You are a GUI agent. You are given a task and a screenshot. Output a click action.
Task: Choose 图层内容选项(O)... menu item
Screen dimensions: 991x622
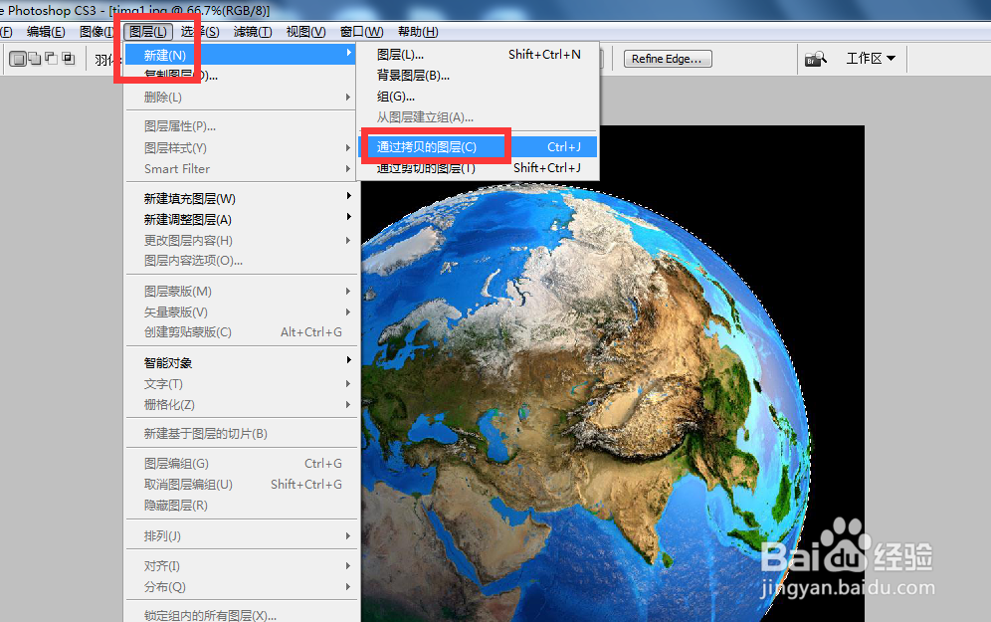(241, 261)
